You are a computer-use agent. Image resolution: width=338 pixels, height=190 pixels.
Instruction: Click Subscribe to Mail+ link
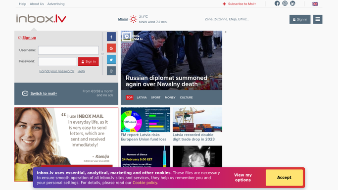point(240,4)
